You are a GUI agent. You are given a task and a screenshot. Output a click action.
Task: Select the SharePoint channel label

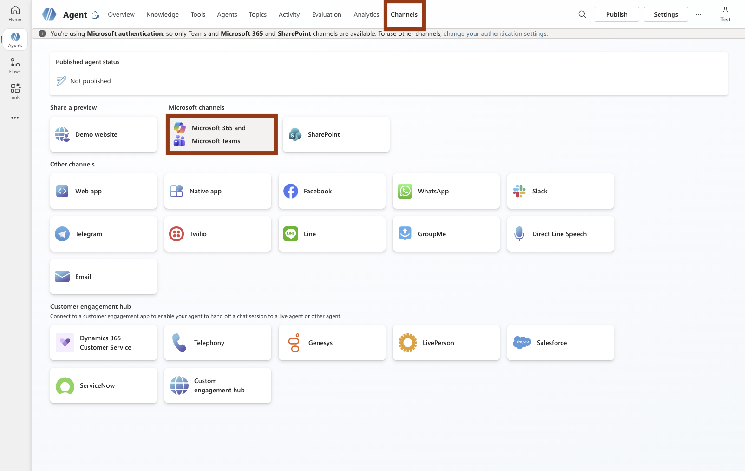[x=324, y=134]
